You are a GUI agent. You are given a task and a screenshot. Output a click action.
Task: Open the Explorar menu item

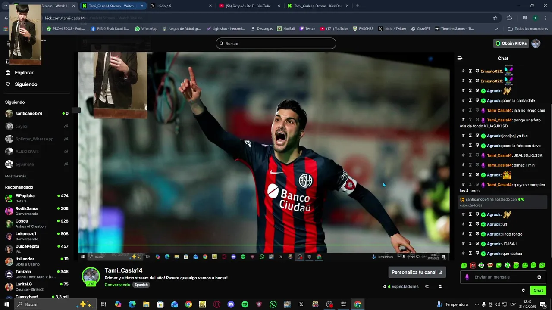click(x=24, y=73)
